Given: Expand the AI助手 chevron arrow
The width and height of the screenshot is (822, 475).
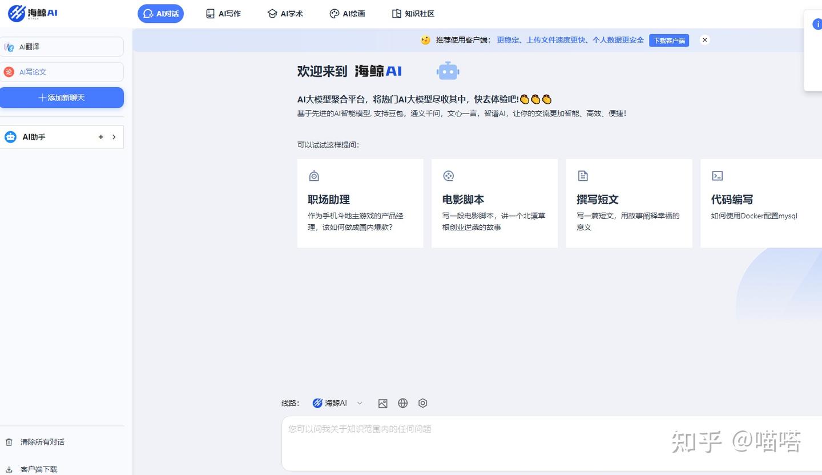Looking at the screenshot, I should [114, 137].
